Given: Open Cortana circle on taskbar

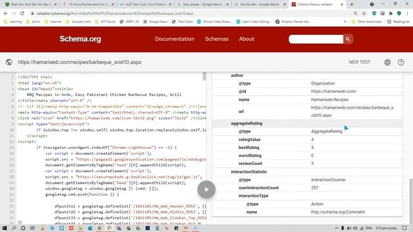Looking at the screenshot, I should (x=23, y=228).
